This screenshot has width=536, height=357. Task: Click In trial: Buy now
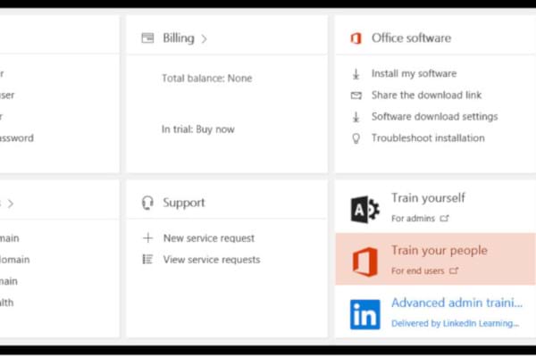pos(198,129)
